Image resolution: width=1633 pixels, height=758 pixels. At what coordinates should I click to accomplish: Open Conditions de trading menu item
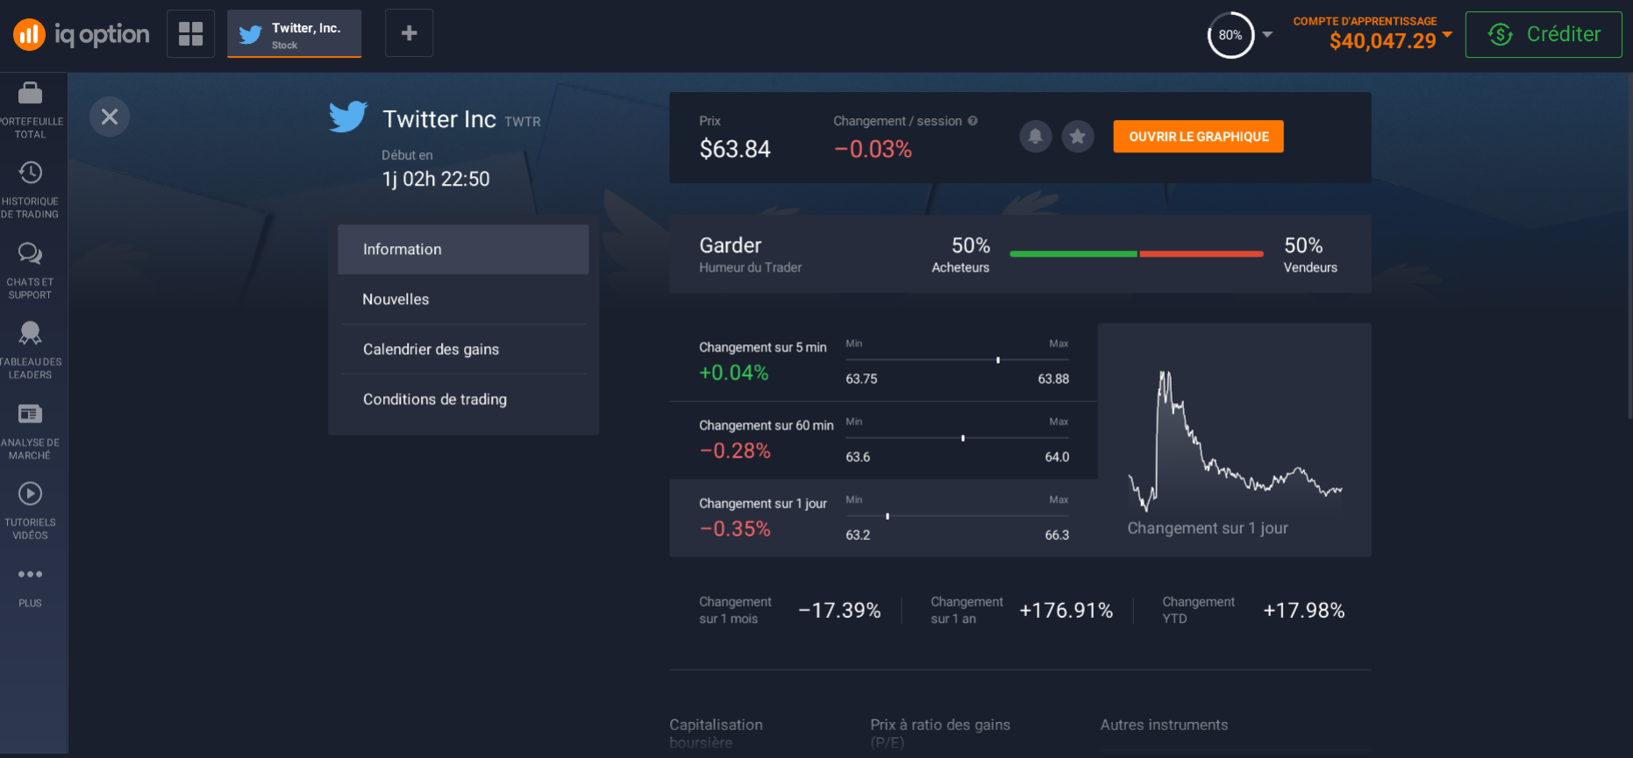pos(463,400)
